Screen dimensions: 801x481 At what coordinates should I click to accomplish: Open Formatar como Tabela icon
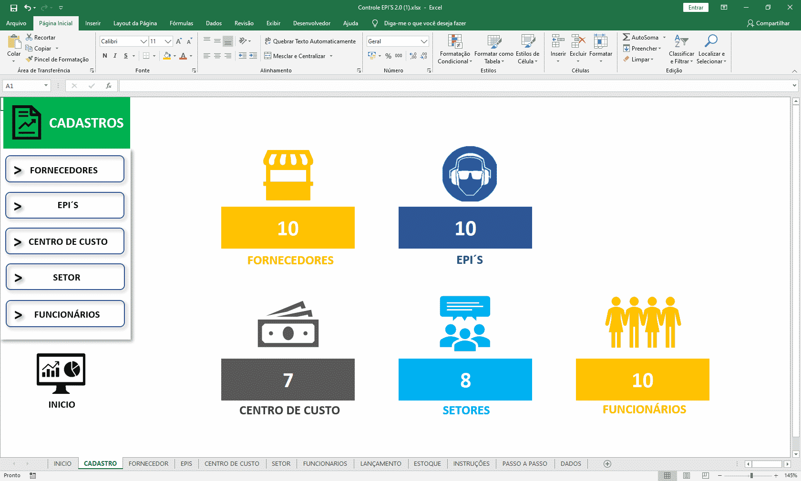494,42
